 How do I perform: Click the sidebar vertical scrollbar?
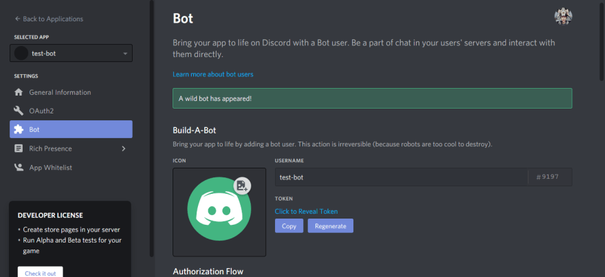[152, 129]
